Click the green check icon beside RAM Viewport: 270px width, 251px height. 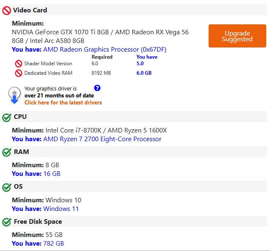tap(7, 152)
